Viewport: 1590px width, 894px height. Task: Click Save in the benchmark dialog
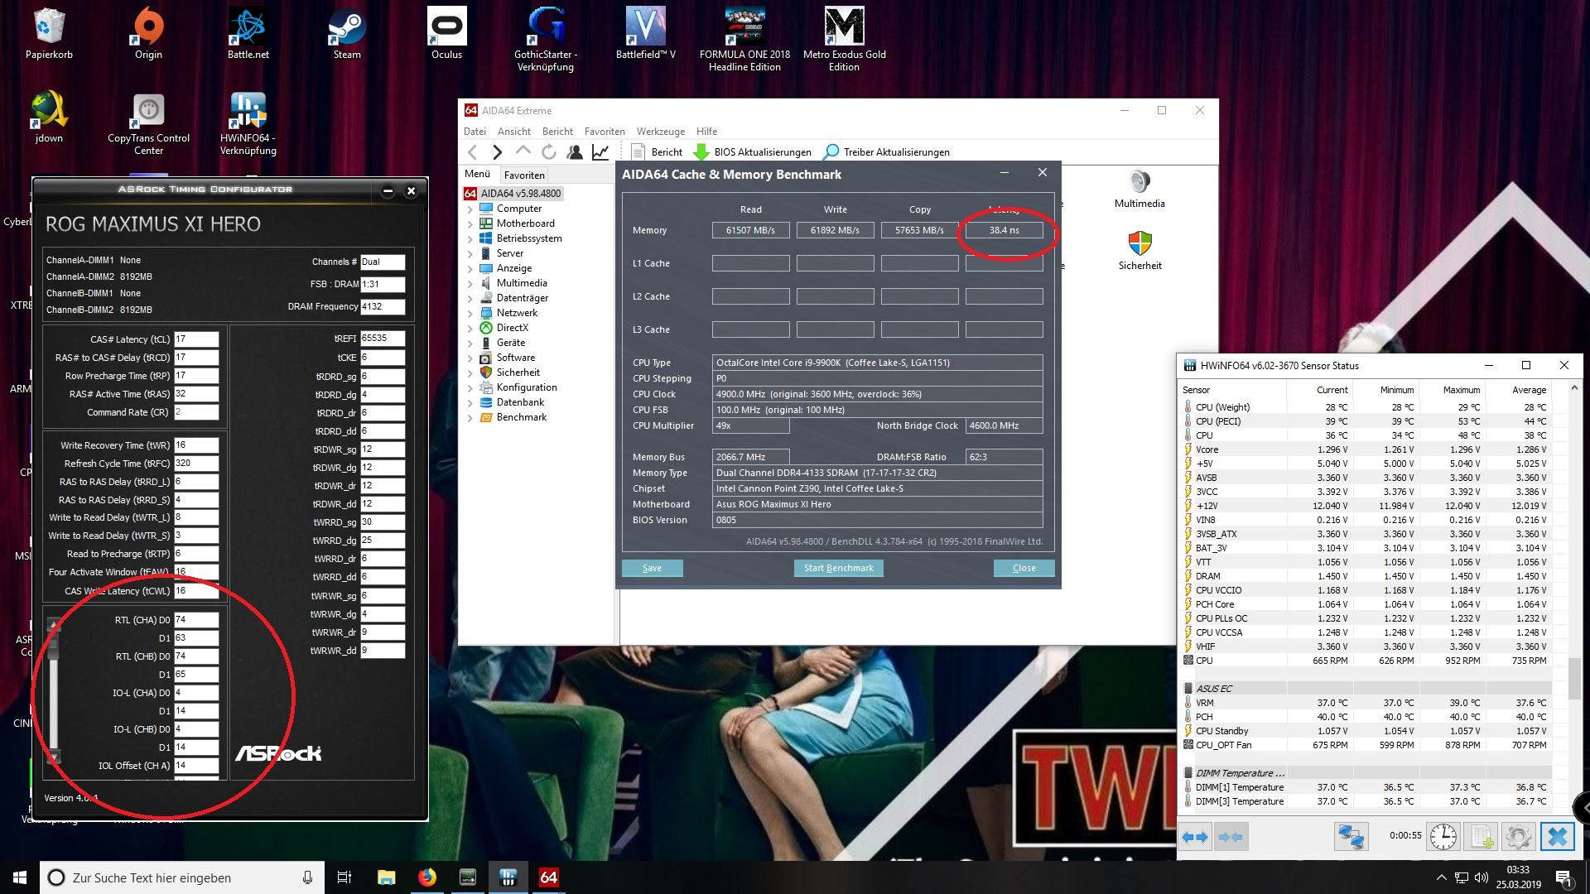pyautogui.click(x=652, y=568)
